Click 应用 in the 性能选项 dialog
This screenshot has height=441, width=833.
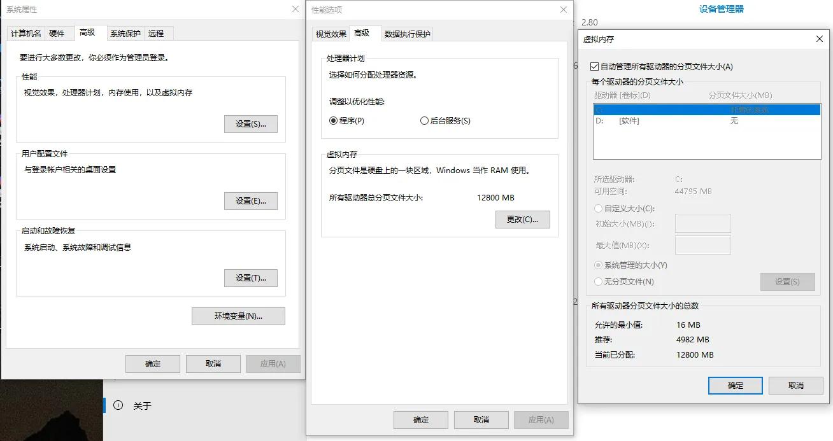(541, 419)
